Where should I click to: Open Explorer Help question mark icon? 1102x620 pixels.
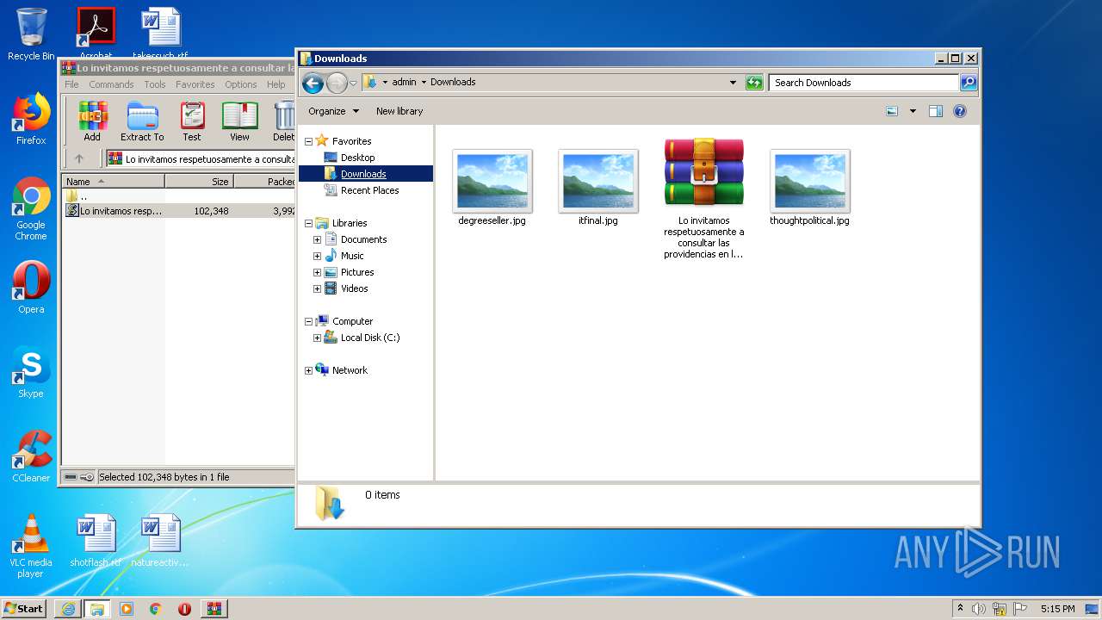[960, 111]
